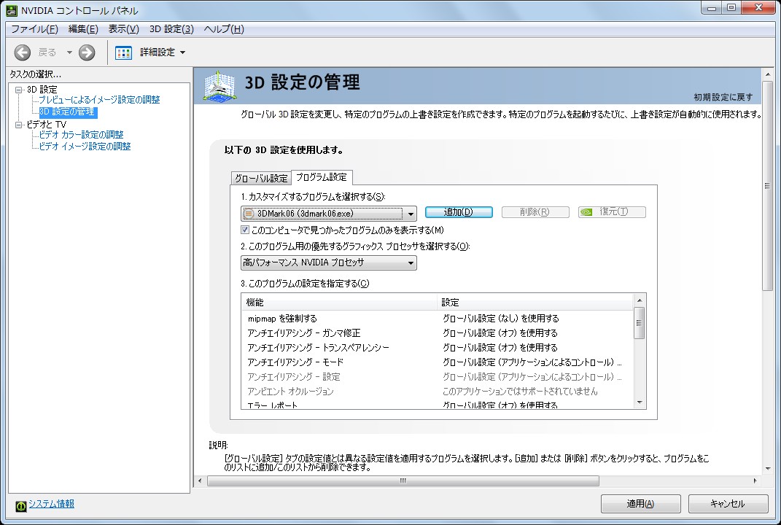Collapse the ビデオと TV tree node
781x525 pixels.
pyautogui.click(x=19, y=125)
